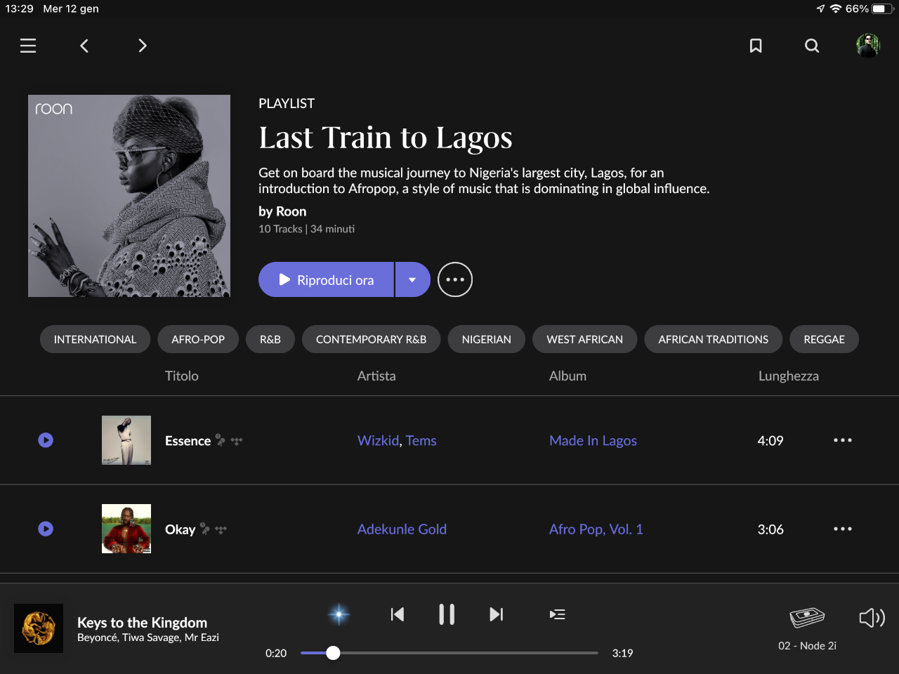This screenshot has height=674, width=899.
Task: Click Riproduci ora button
Action: (x=326, y=279)
